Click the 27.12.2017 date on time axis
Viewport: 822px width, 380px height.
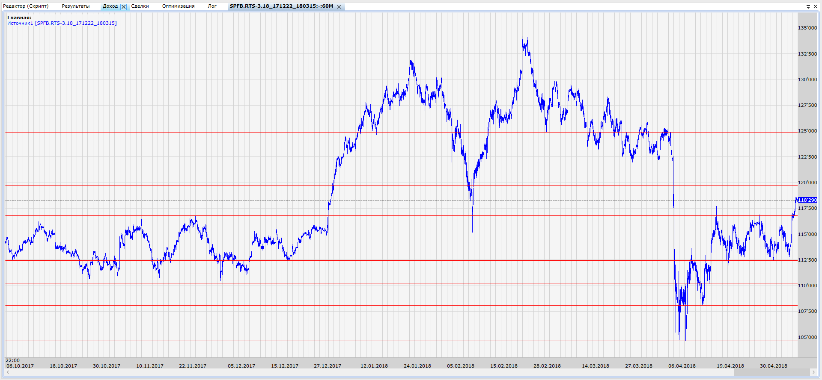(x=328, y=366)
